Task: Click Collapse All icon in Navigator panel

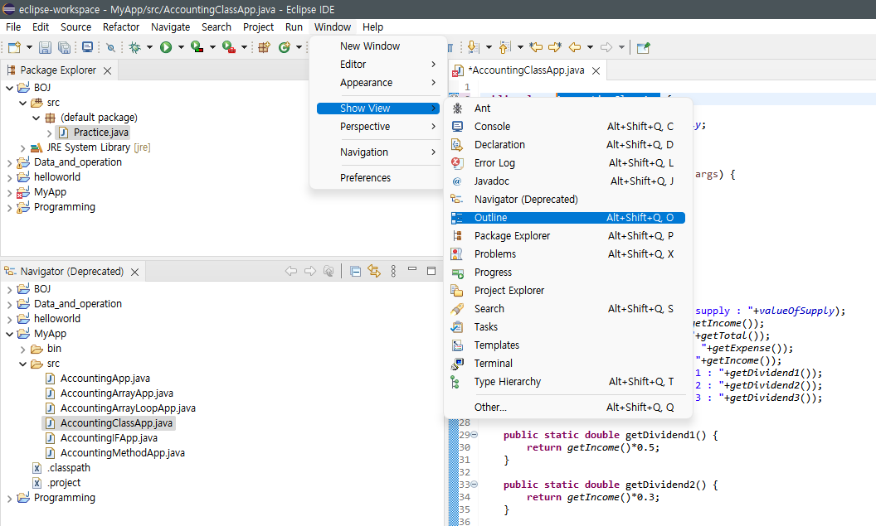Action: point(355,272)
